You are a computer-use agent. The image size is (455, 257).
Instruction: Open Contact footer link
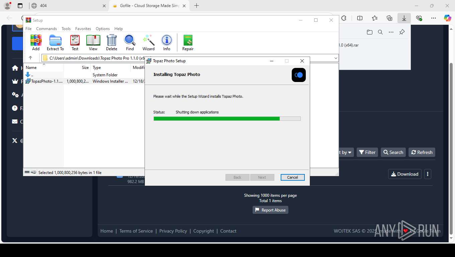click(228, 231)
